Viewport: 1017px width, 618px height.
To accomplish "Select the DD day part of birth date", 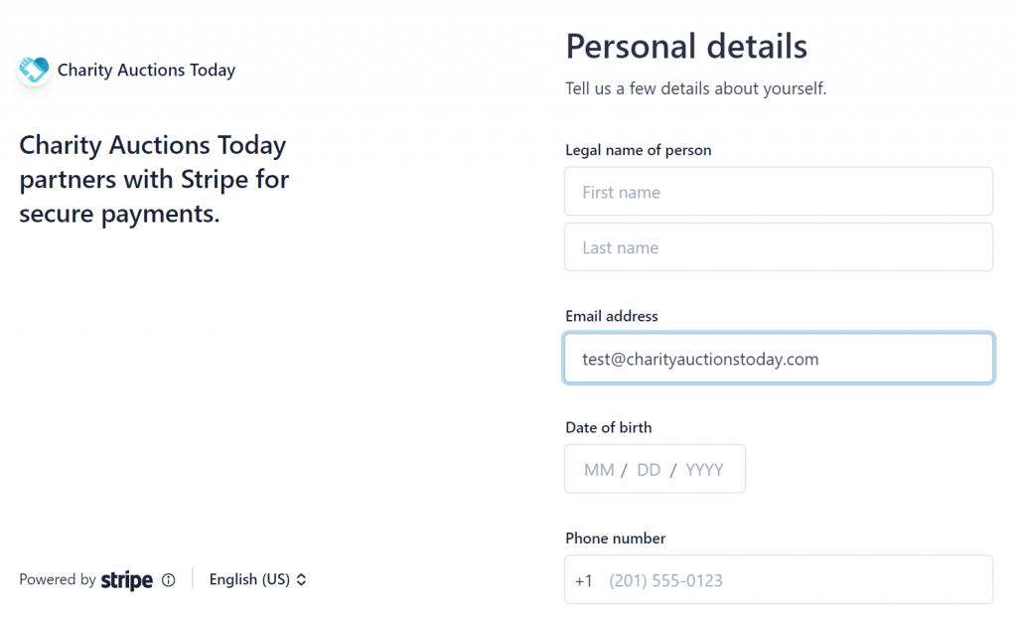I will coord(649,469).
